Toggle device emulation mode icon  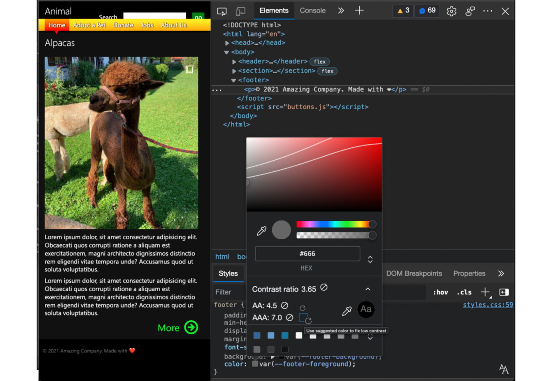coord(240,11)
